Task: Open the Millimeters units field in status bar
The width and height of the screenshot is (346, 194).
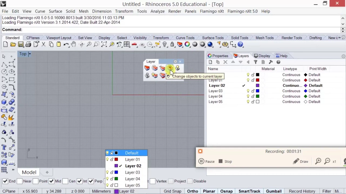Action: (x=101, y=191)
